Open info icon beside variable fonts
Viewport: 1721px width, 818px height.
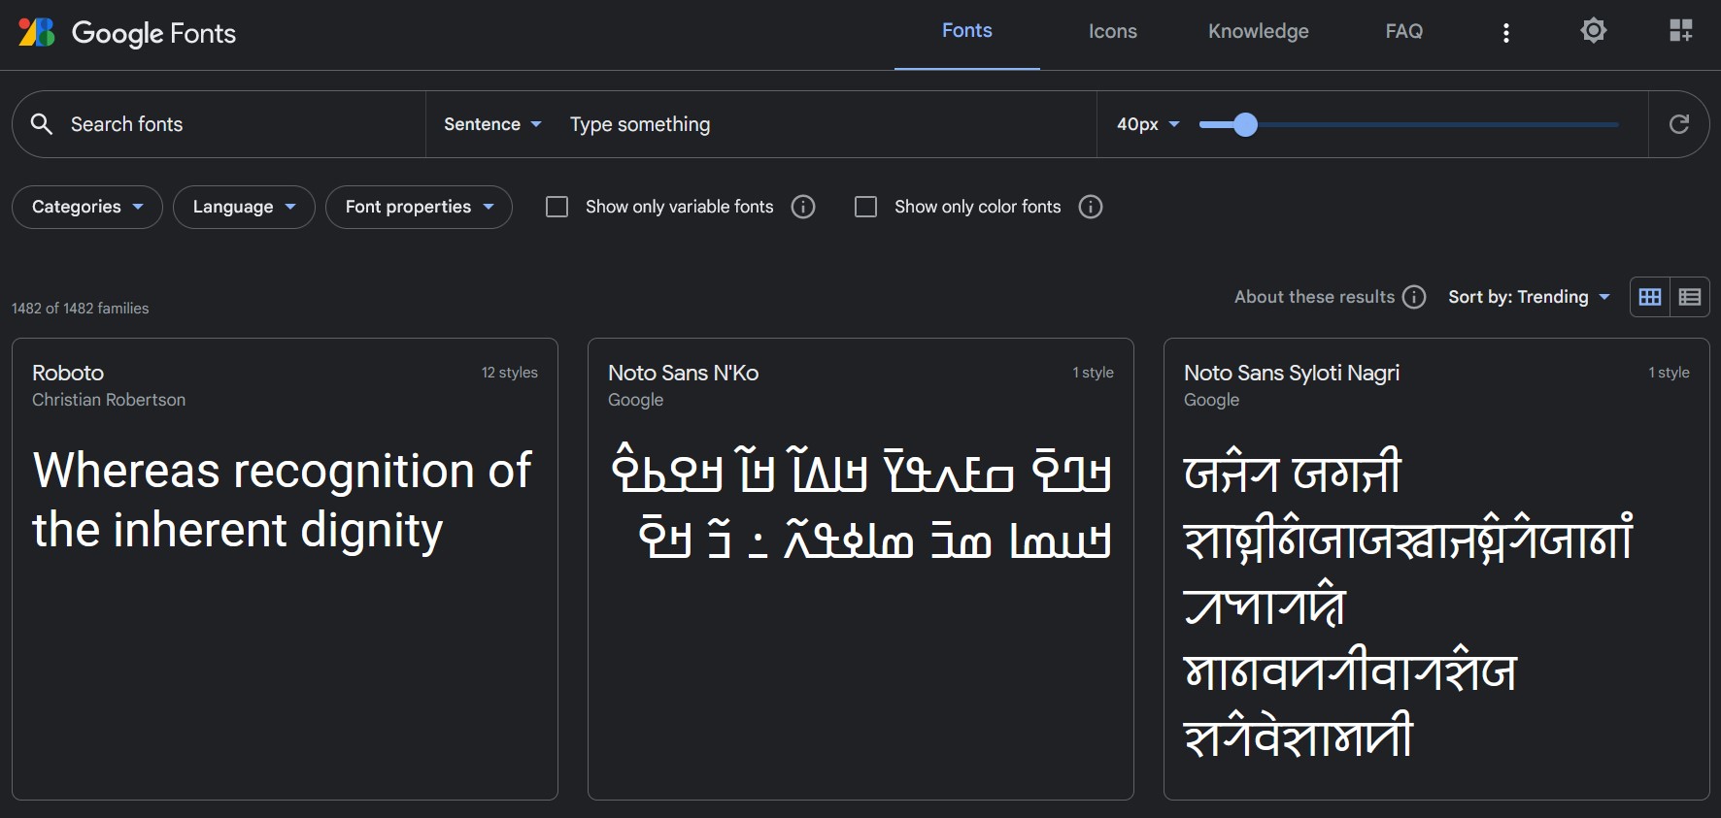pos(803,207)
